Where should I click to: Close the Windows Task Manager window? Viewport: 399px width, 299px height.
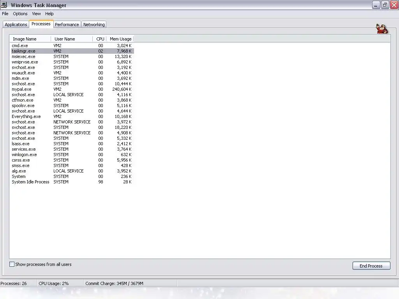tap(394, 5)
